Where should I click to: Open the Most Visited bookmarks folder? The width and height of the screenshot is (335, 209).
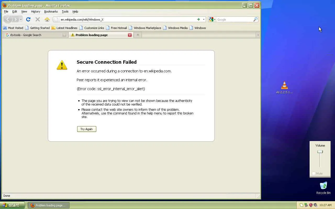(13, 28)
